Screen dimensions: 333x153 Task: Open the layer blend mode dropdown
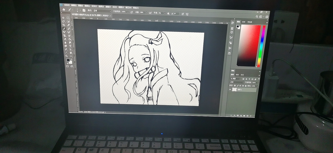[237, 82]
